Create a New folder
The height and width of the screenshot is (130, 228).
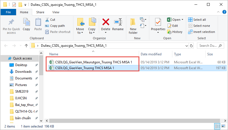pos(133,26)
